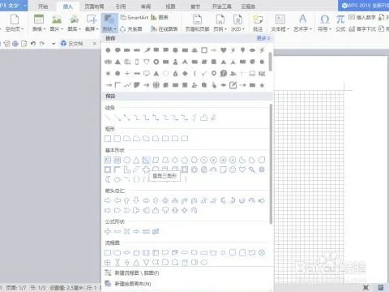Click the SmartArt button

[135, 18]
